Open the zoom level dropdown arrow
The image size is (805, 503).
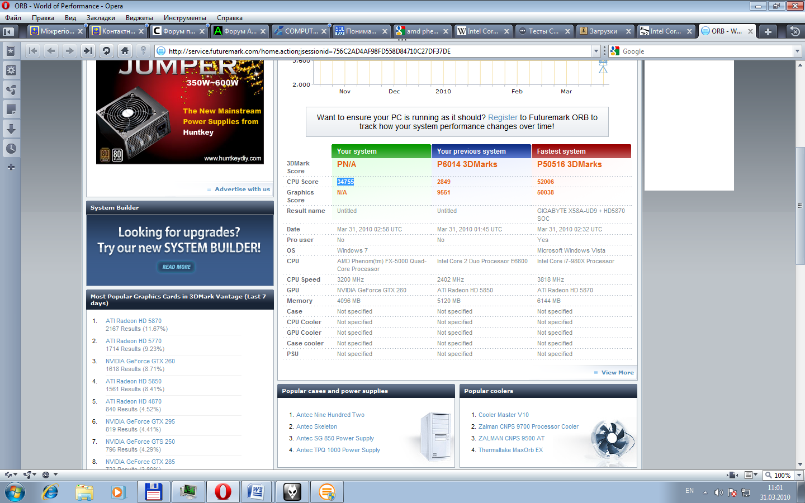[x=799, y=475]
